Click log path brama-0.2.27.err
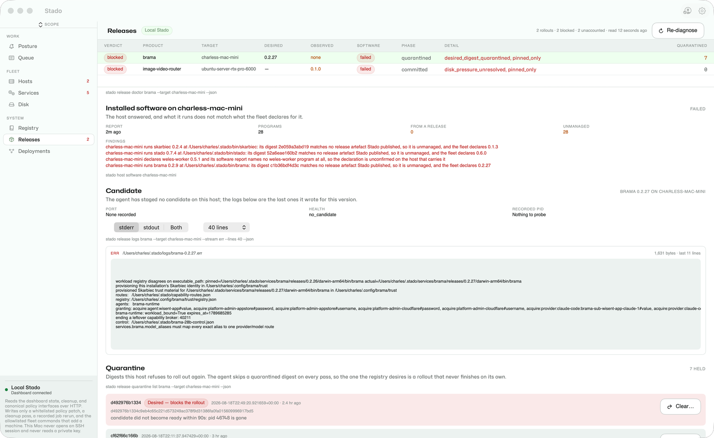The image size is (714, 438). pos(162,253)
